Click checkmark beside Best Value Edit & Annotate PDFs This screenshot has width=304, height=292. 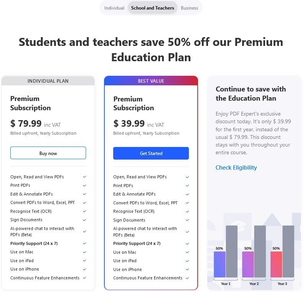click(187, 194)
